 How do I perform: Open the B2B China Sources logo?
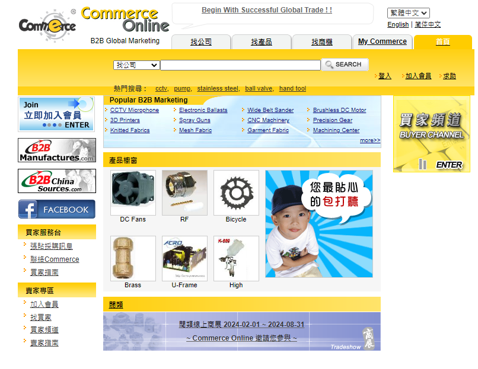(x=56, y=181)
